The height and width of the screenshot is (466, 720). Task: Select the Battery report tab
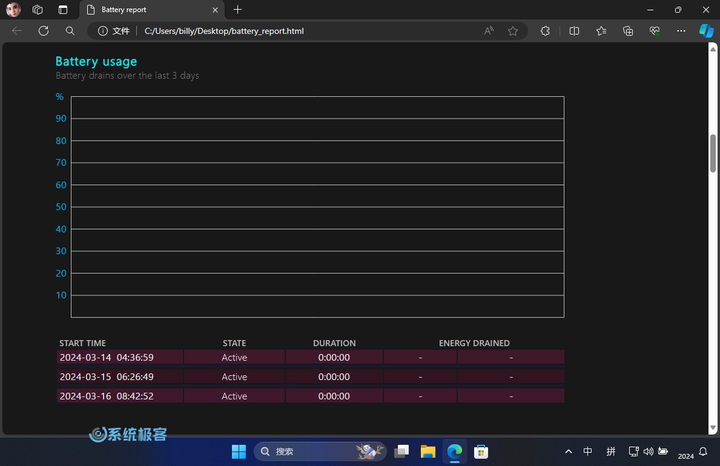click(145, 10)
